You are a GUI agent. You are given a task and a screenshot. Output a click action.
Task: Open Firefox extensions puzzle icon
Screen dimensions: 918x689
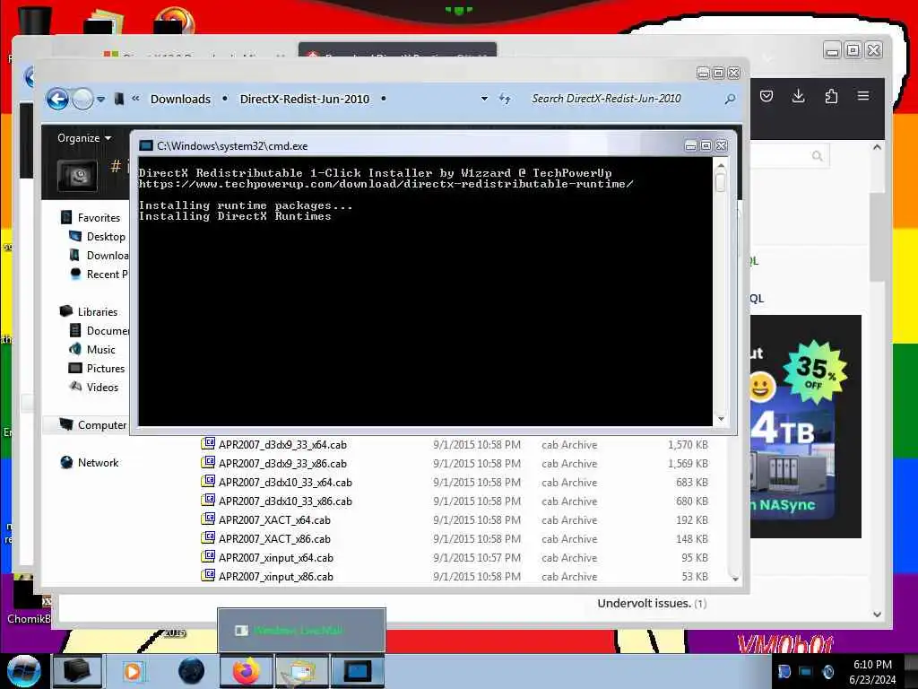(831, 96)
